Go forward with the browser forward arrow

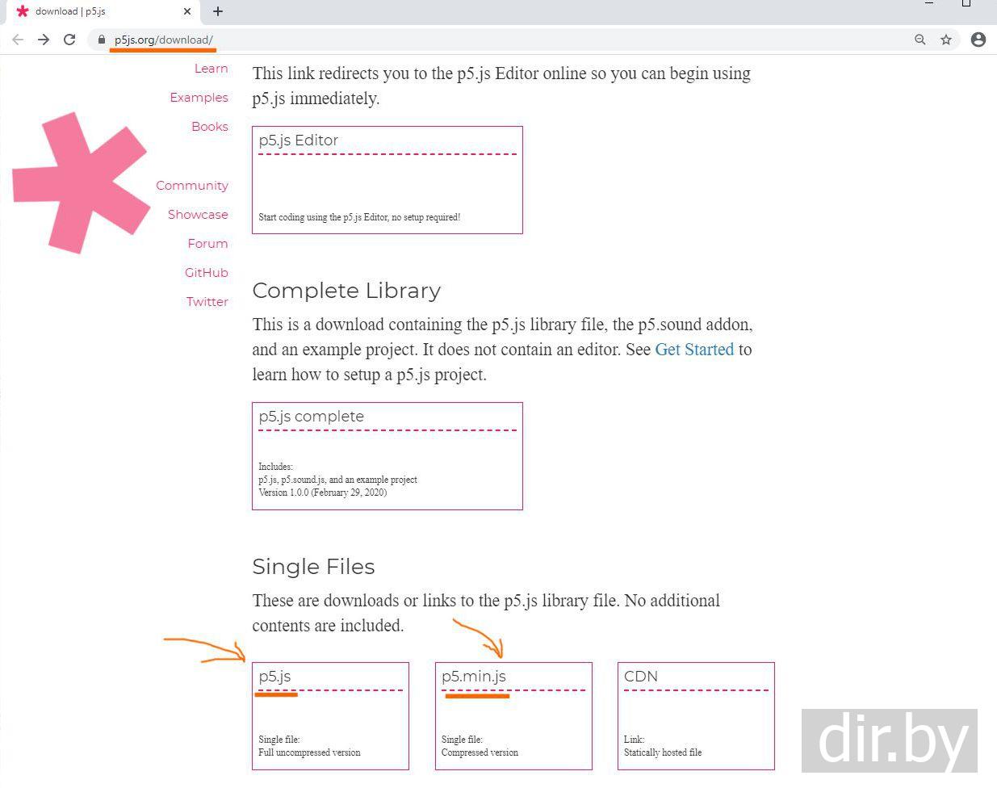44,40
